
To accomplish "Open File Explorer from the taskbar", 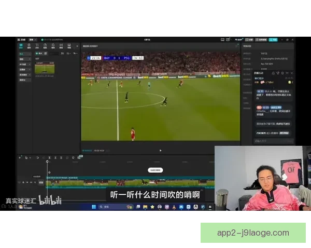I will (145, 207).
